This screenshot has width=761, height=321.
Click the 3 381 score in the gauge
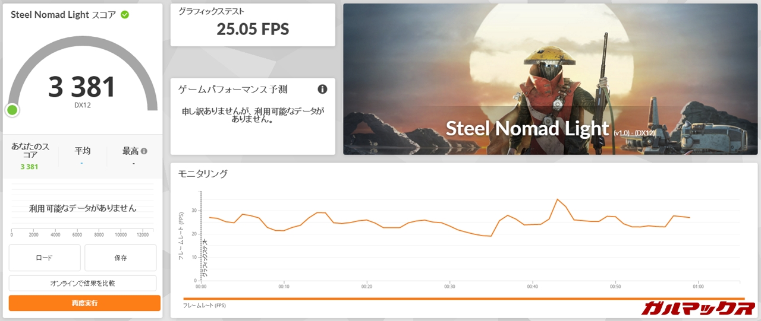(82, 87)
